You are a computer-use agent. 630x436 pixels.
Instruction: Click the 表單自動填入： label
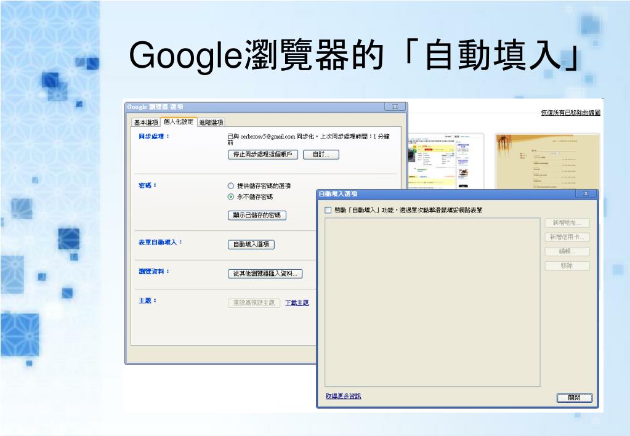[160, 242]
